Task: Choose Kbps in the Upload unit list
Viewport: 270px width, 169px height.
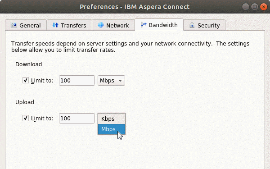Action: pyautogui.click(x=112, y=119)
